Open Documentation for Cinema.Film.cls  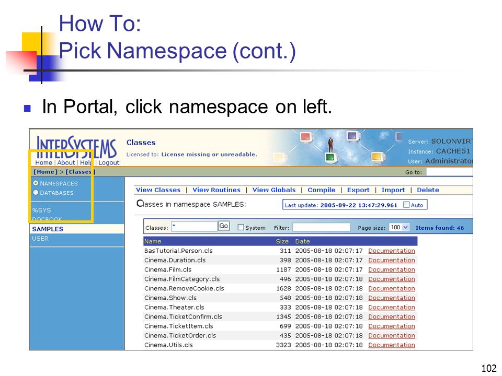click(x=392, y=269)
